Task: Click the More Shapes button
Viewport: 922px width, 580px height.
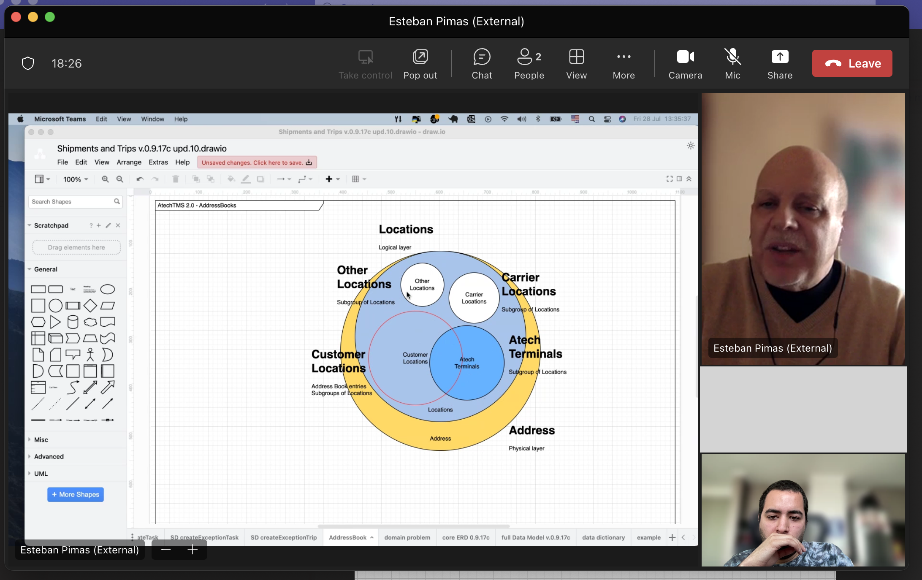Action: pyautogui.click(x=76, y=494)
